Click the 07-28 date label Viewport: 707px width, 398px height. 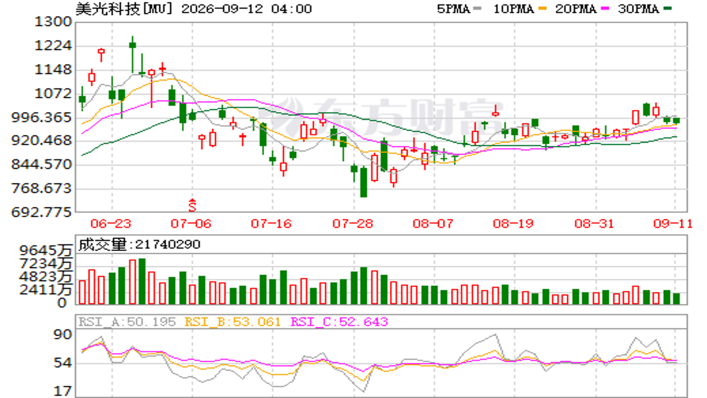click(x=354, y=224)
